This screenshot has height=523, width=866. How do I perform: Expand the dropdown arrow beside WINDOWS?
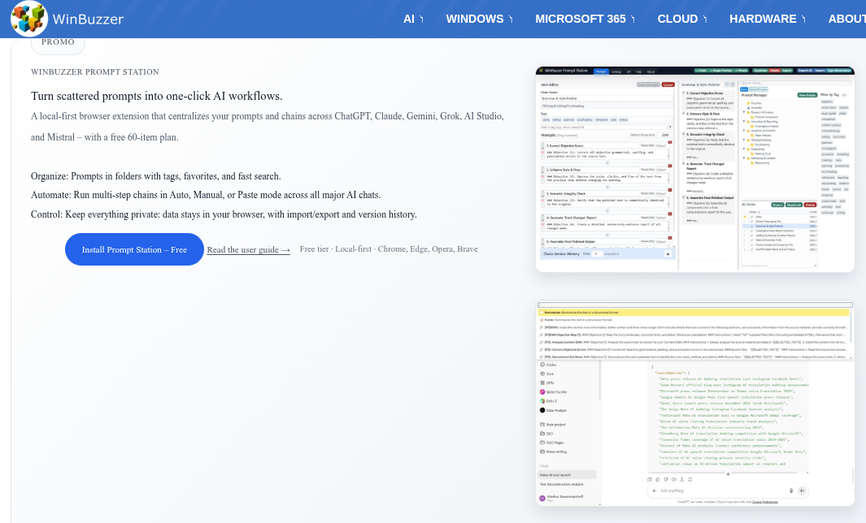tap(511, 19)
